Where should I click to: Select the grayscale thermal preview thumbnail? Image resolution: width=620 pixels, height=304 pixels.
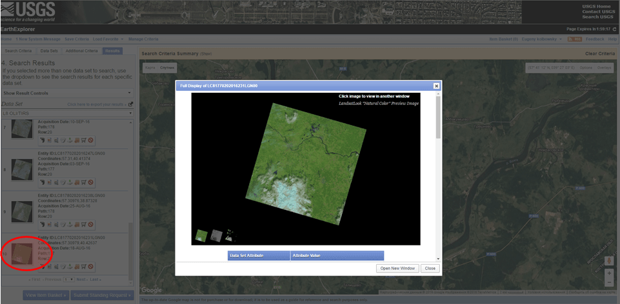tap(216, 236)
